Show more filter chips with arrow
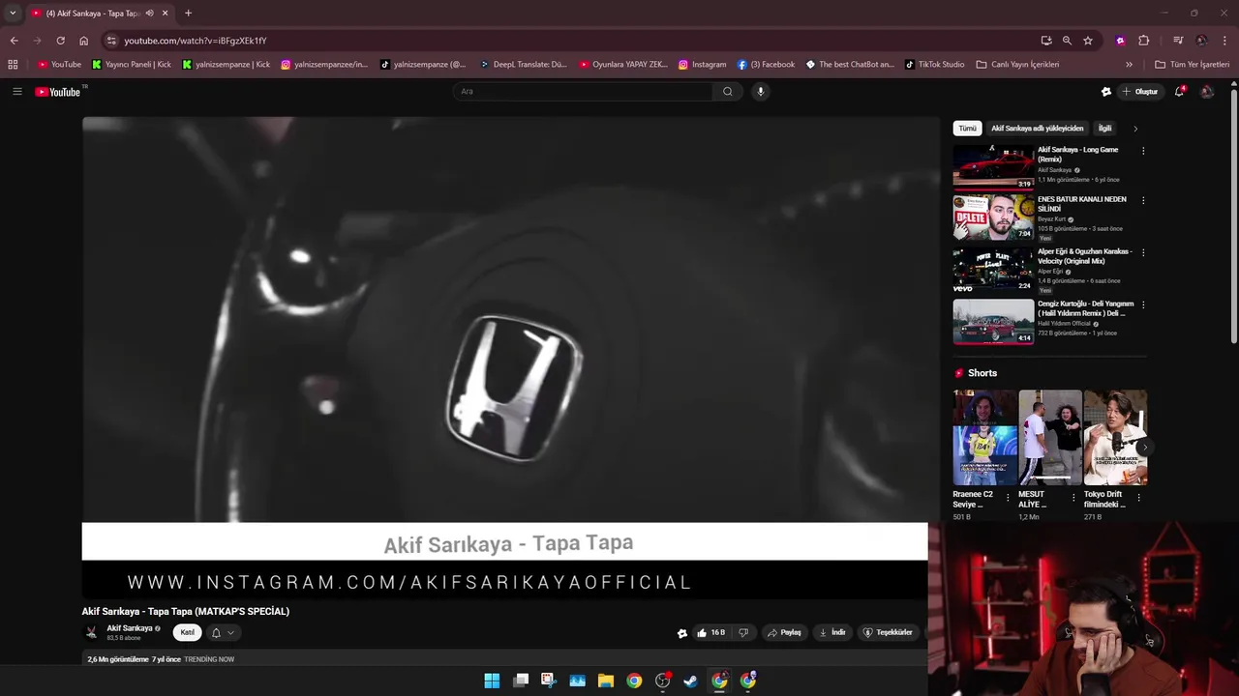This screenshot has height=696, width=1239. (1135, 129)
